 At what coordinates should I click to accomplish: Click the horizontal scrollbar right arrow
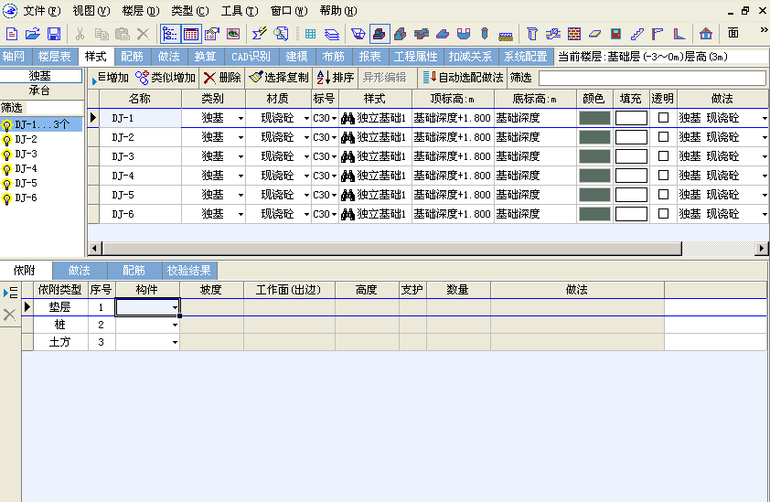(x=761, y=249)
